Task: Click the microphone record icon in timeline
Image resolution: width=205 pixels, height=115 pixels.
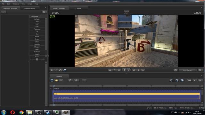Action: (171, 80)
